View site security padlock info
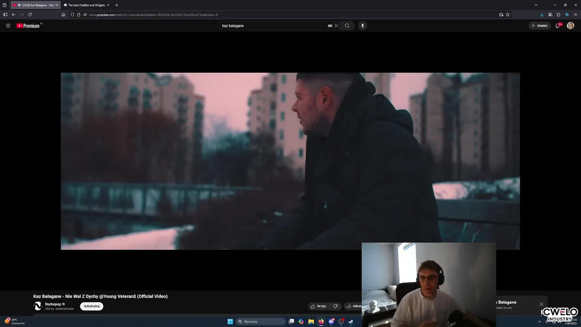This screenshot has height=327, width=581. 79,15
